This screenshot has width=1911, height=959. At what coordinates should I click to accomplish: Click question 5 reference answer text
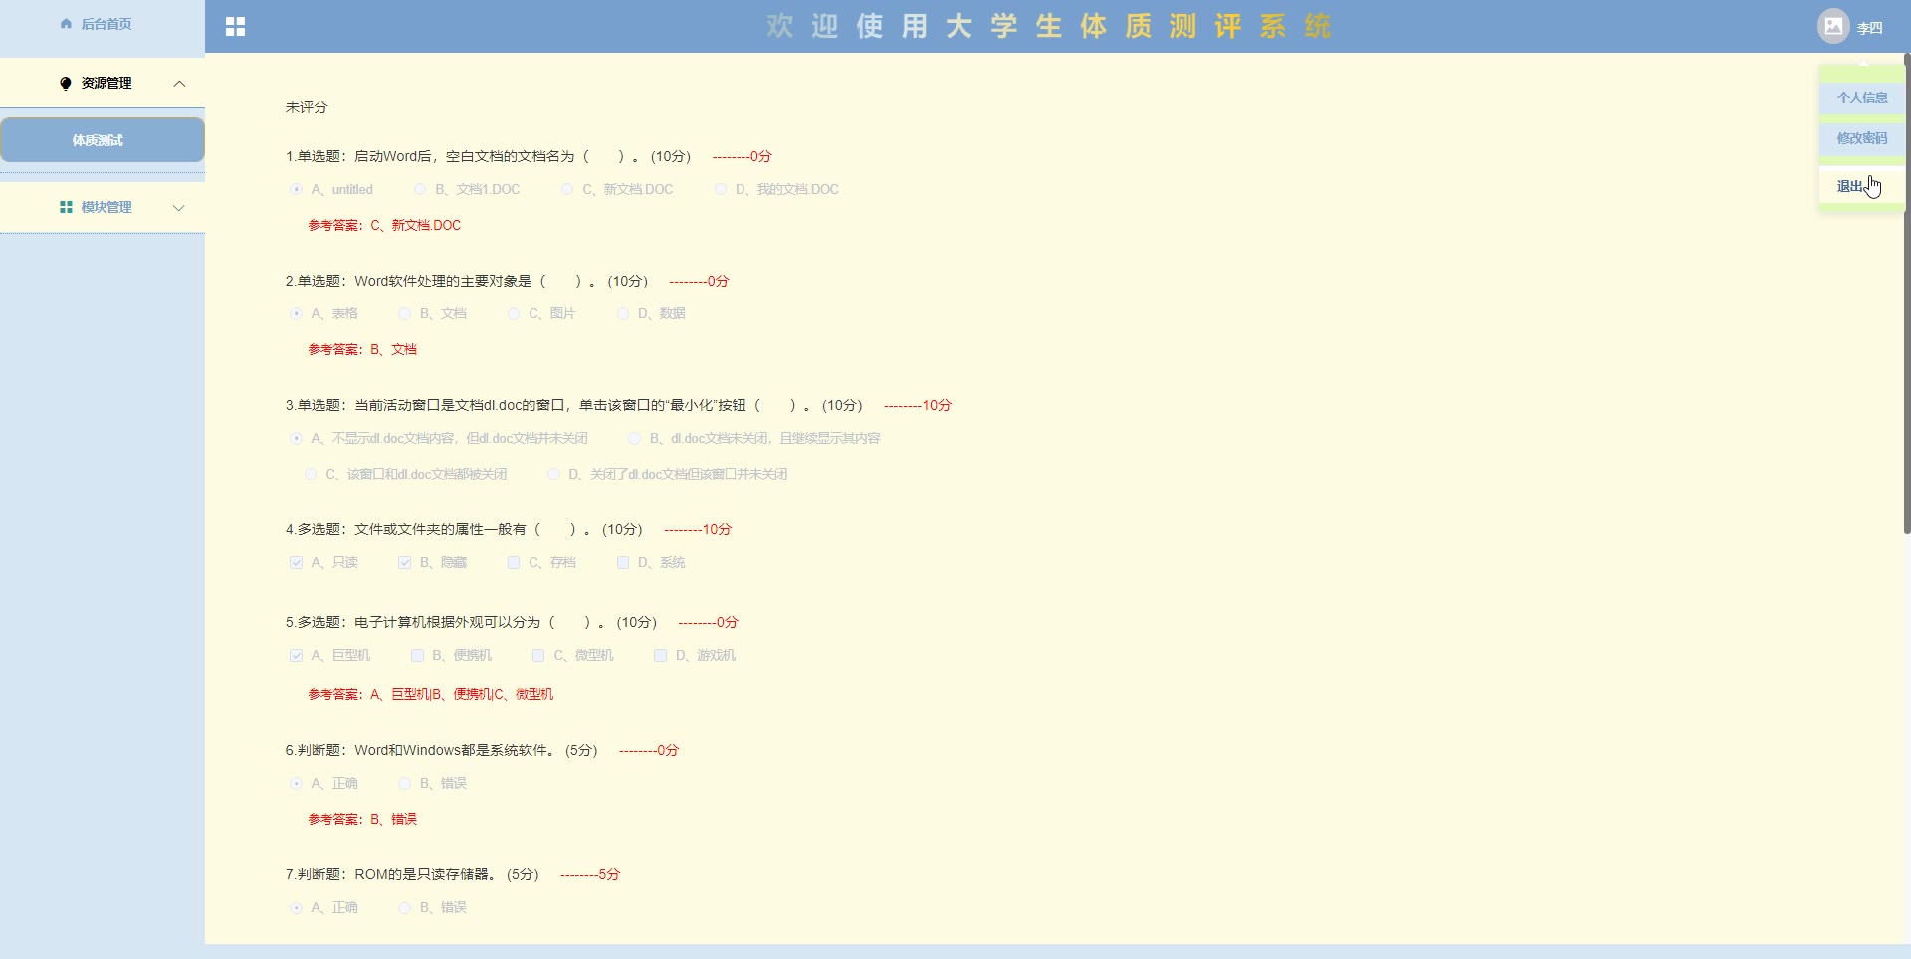pos(431,694)
